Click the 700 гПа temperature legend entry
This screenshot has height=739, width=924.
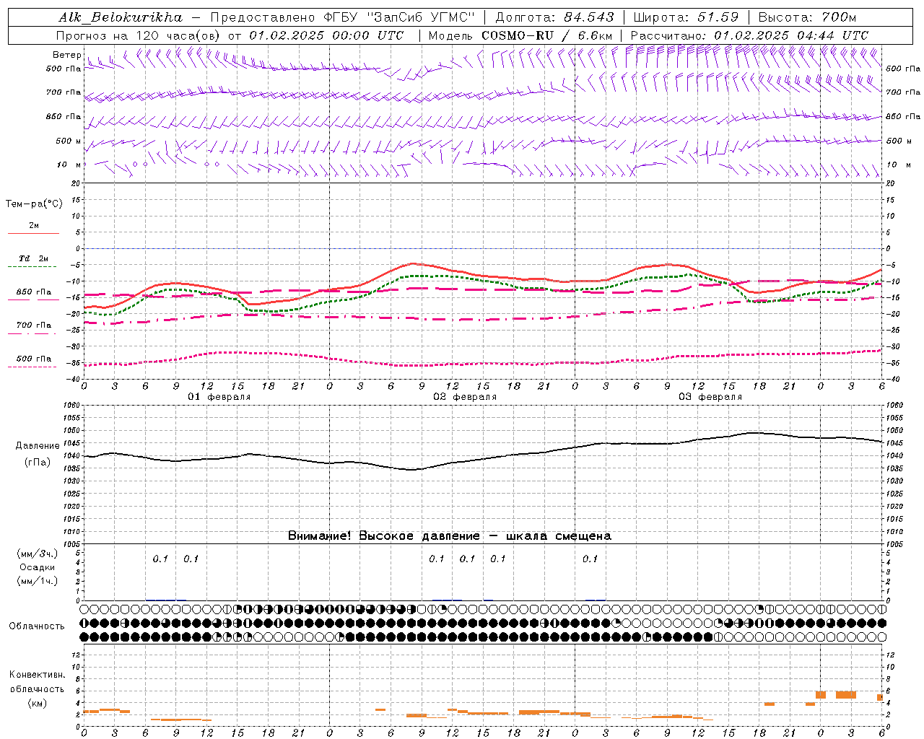tap(34, 325)
